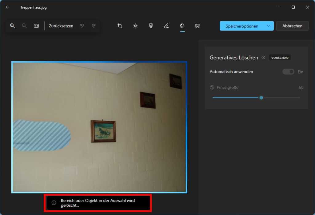The height and width of the screenshot is (215, 315).
Task: Open the Generatives Löschen info tooltip
Action: pos(264,57)
